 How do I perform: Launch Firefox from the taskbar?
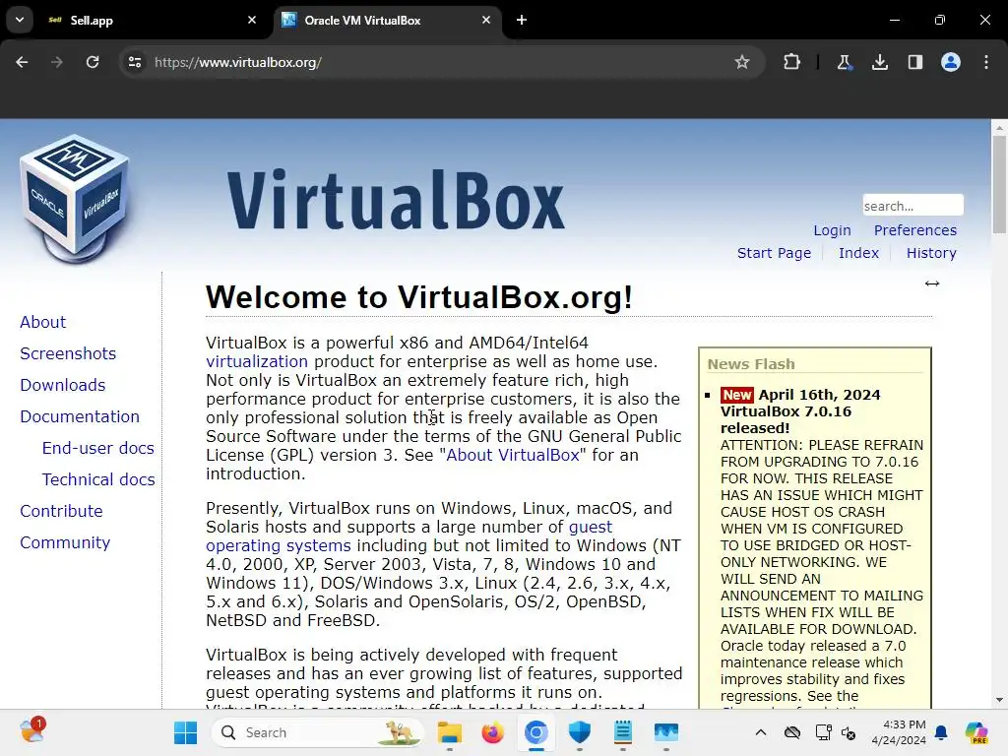tap(492, 732)
